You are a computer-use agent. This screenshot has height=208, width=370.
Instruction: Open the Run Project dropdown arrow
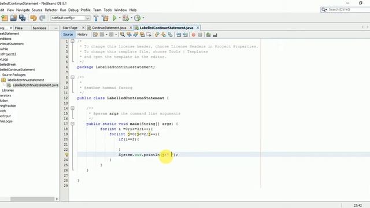click(x=120, y=18)
